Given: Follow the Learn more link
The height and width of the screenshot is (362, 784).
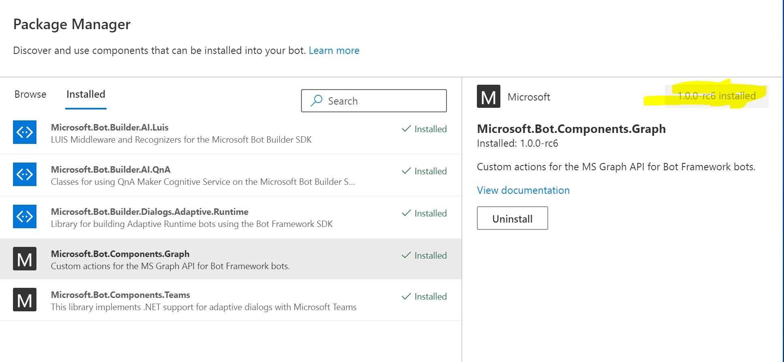Looking at the screenshot, I should click(334, 51).
